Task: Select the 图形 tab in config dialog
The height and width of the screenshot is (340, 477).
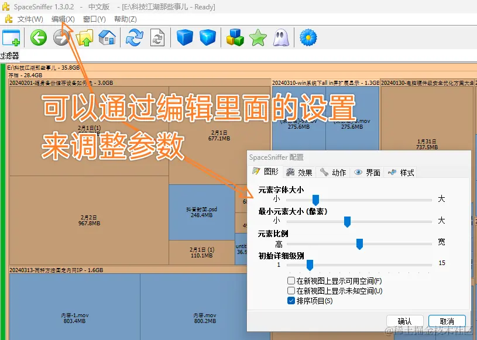Action: pyautogui.click(x=266, y=172)
